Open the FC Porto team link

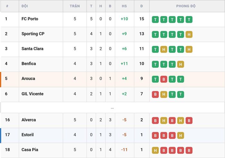(30, 19)
